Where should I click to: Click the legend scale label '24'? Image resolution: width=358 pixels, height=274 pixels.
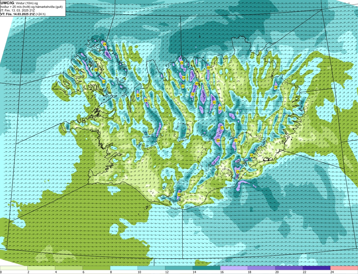click(x=332, y=272)
